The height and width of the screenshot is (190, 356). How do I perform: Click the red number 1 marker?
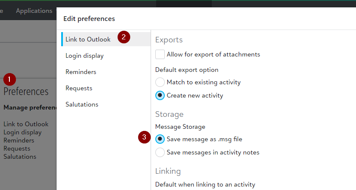point(9,79)
